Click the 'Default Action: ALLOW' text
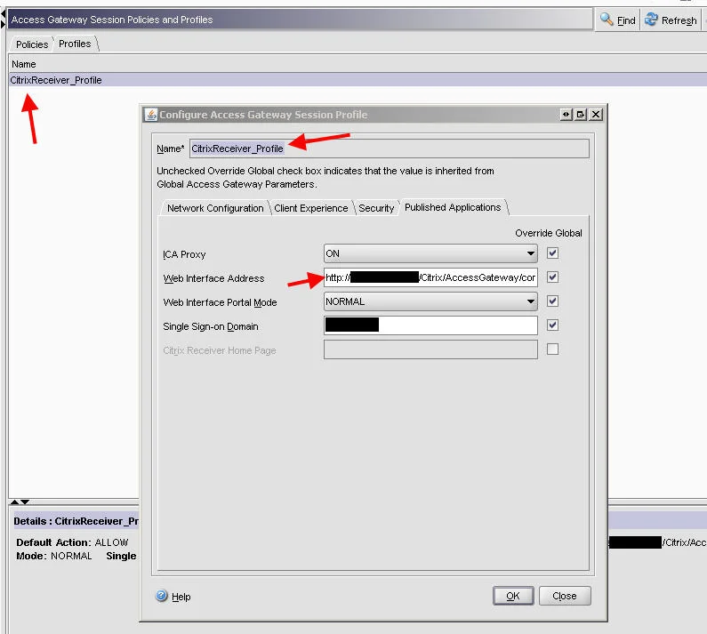Image resolution: width=707 pixels, height=634 pixels. pos(72,542)
